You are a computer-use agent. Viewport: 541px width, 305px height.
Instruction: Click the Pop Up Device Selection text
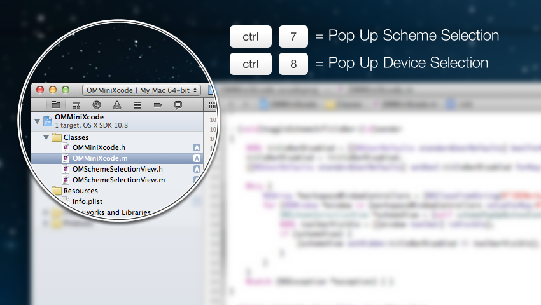point(408,63)
